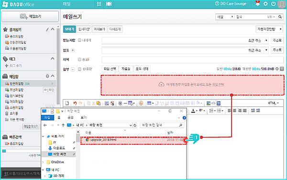Screen dimensions: 287x180
Task: Open the 홈 tab in Explorer
Action: [x=59, y=118]
